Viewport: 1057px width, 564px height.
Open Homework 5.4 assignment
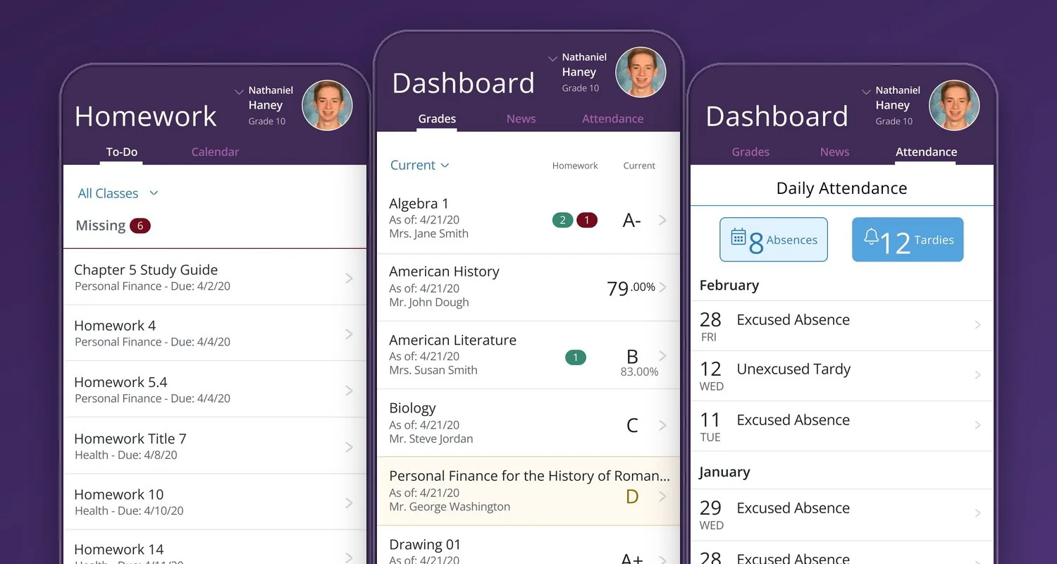(215, 389)
